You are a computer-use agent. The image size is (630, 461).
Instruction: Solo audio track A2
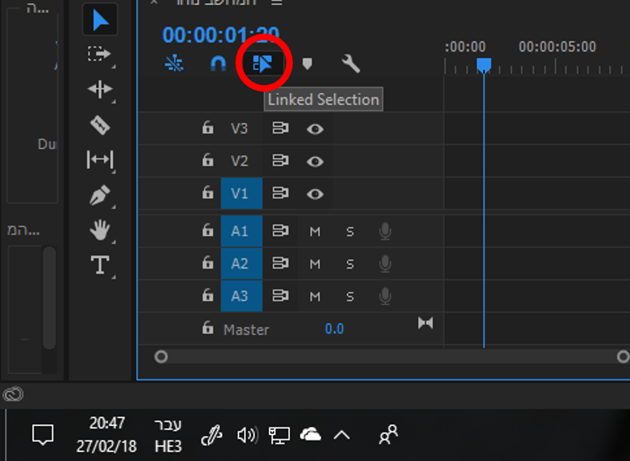coord(350,264)
